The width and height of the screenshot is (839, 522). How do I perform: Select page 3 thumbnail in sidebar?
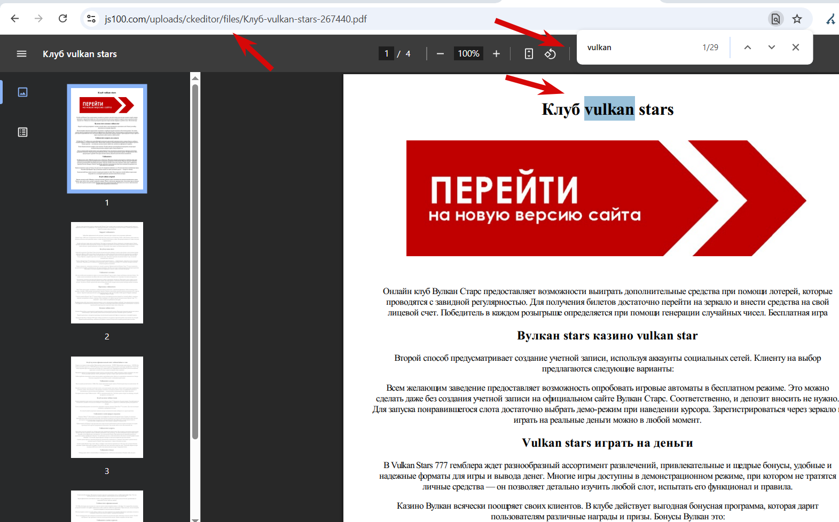(x=107, y=407)
